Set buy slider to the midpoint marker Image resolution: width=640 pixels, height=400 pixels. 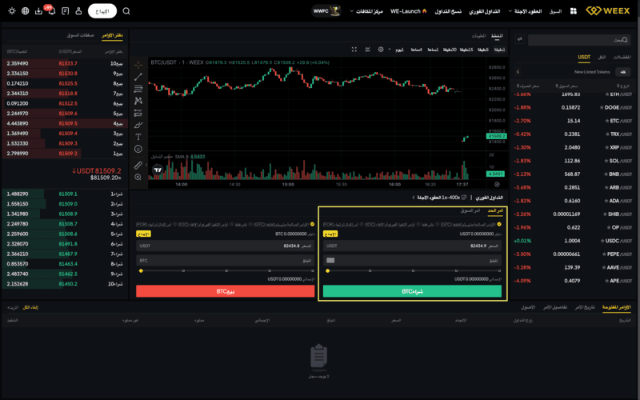point(413,270)
